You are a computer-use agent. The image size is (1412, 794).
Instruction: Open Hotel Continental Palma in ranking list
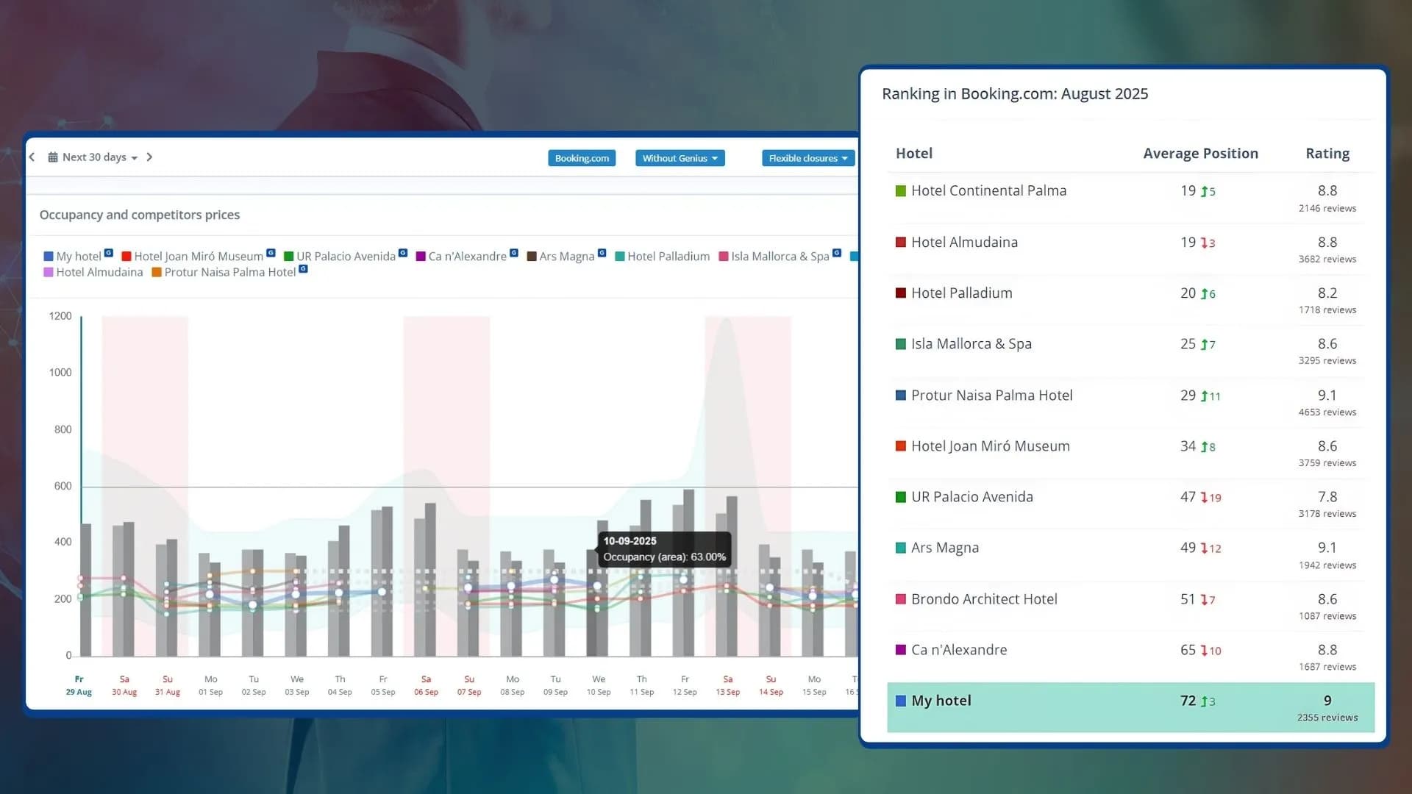click(988, 191)
